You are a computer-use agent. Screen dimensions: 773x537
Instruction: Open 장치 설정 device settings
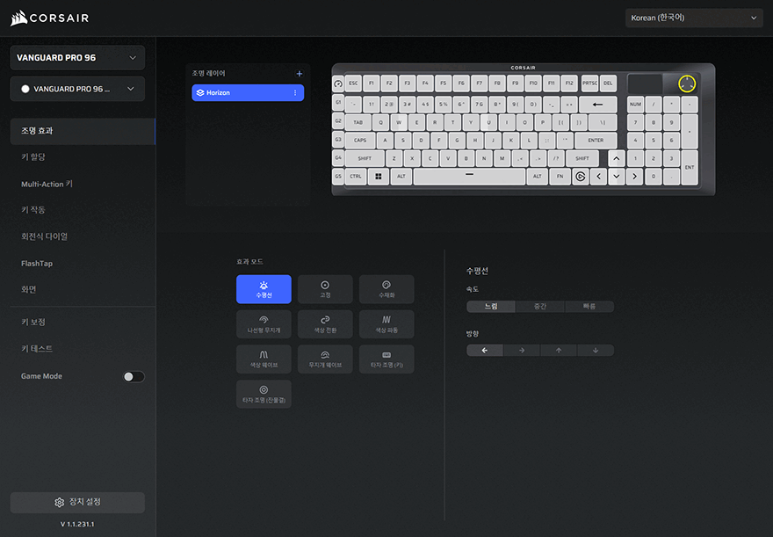coord(77,502)
